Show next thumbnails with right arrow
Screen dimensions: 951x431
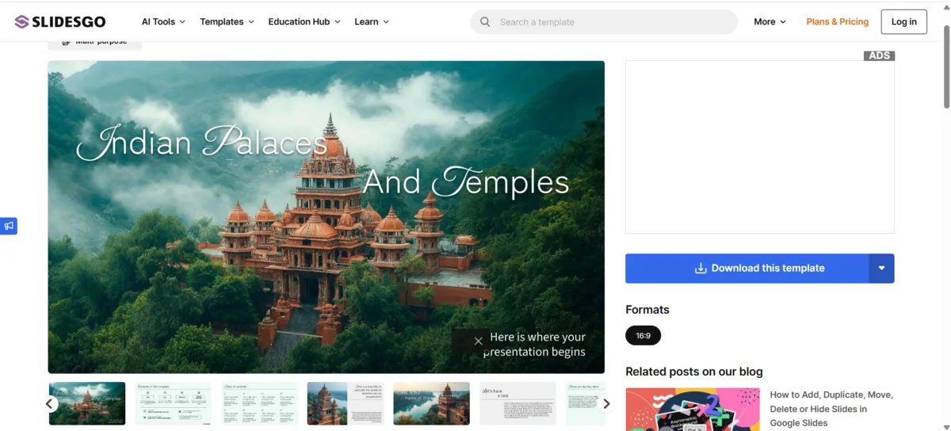pyautogui.click(x=606, y=404)
